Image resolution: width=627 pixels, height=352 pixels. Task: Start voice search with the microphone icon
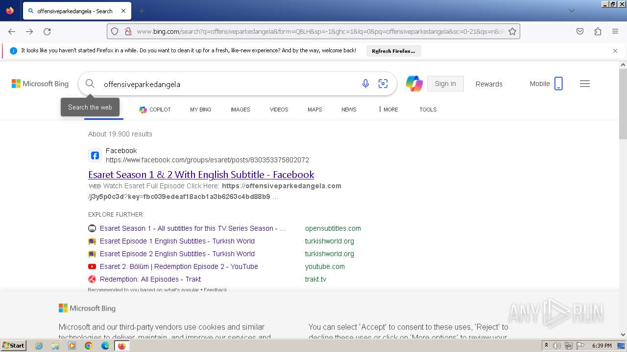click(365, 84)
